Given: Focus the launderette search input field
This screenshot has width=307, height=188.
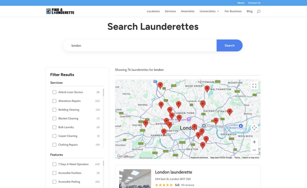Looking at the screenshot, I should 140,45.
